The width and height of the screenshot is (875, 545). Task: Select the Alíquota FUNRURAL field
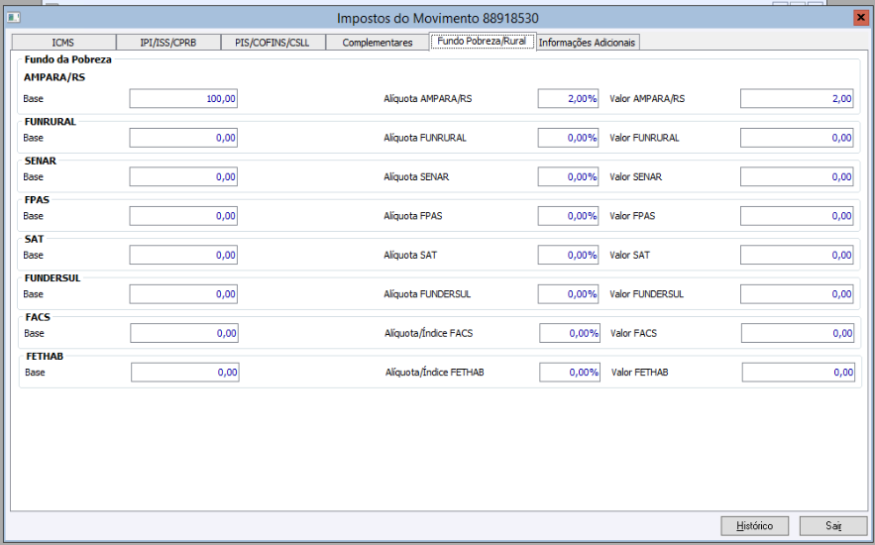(x=568, y=138)
